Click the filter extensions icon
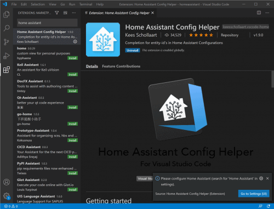 [57, 13]
